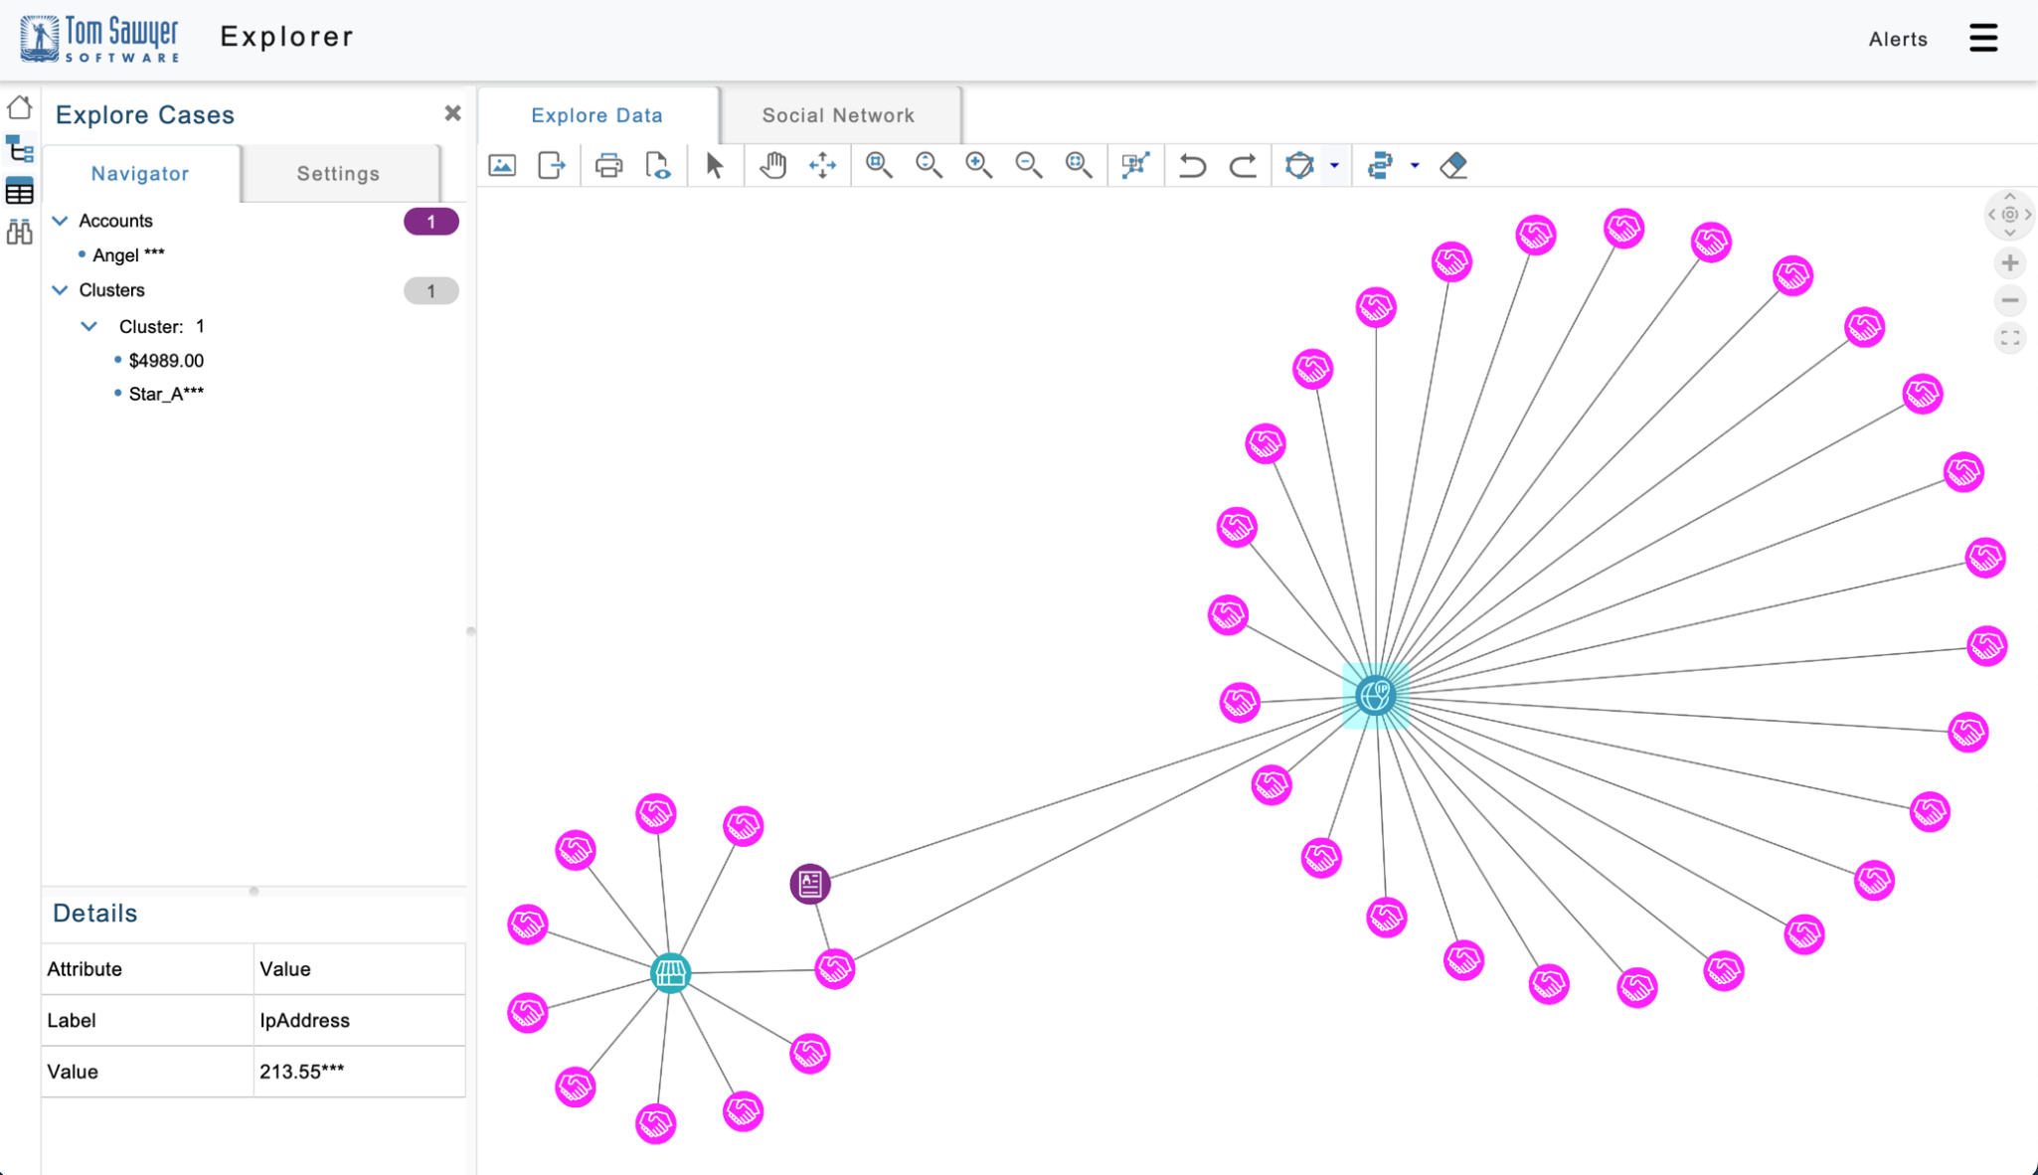Image resolution: width=2038 pixels, height=1175 pixels.
Task: Click the eraser clear icon
Action: tap(1453, 165)
